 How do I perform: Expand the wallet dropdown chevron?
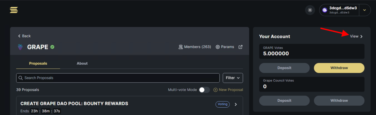(x=365, y=10)
